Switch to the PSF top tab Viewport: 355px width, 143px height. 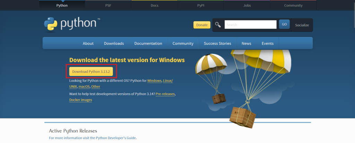pyautogui.click(x=108, y=5)
